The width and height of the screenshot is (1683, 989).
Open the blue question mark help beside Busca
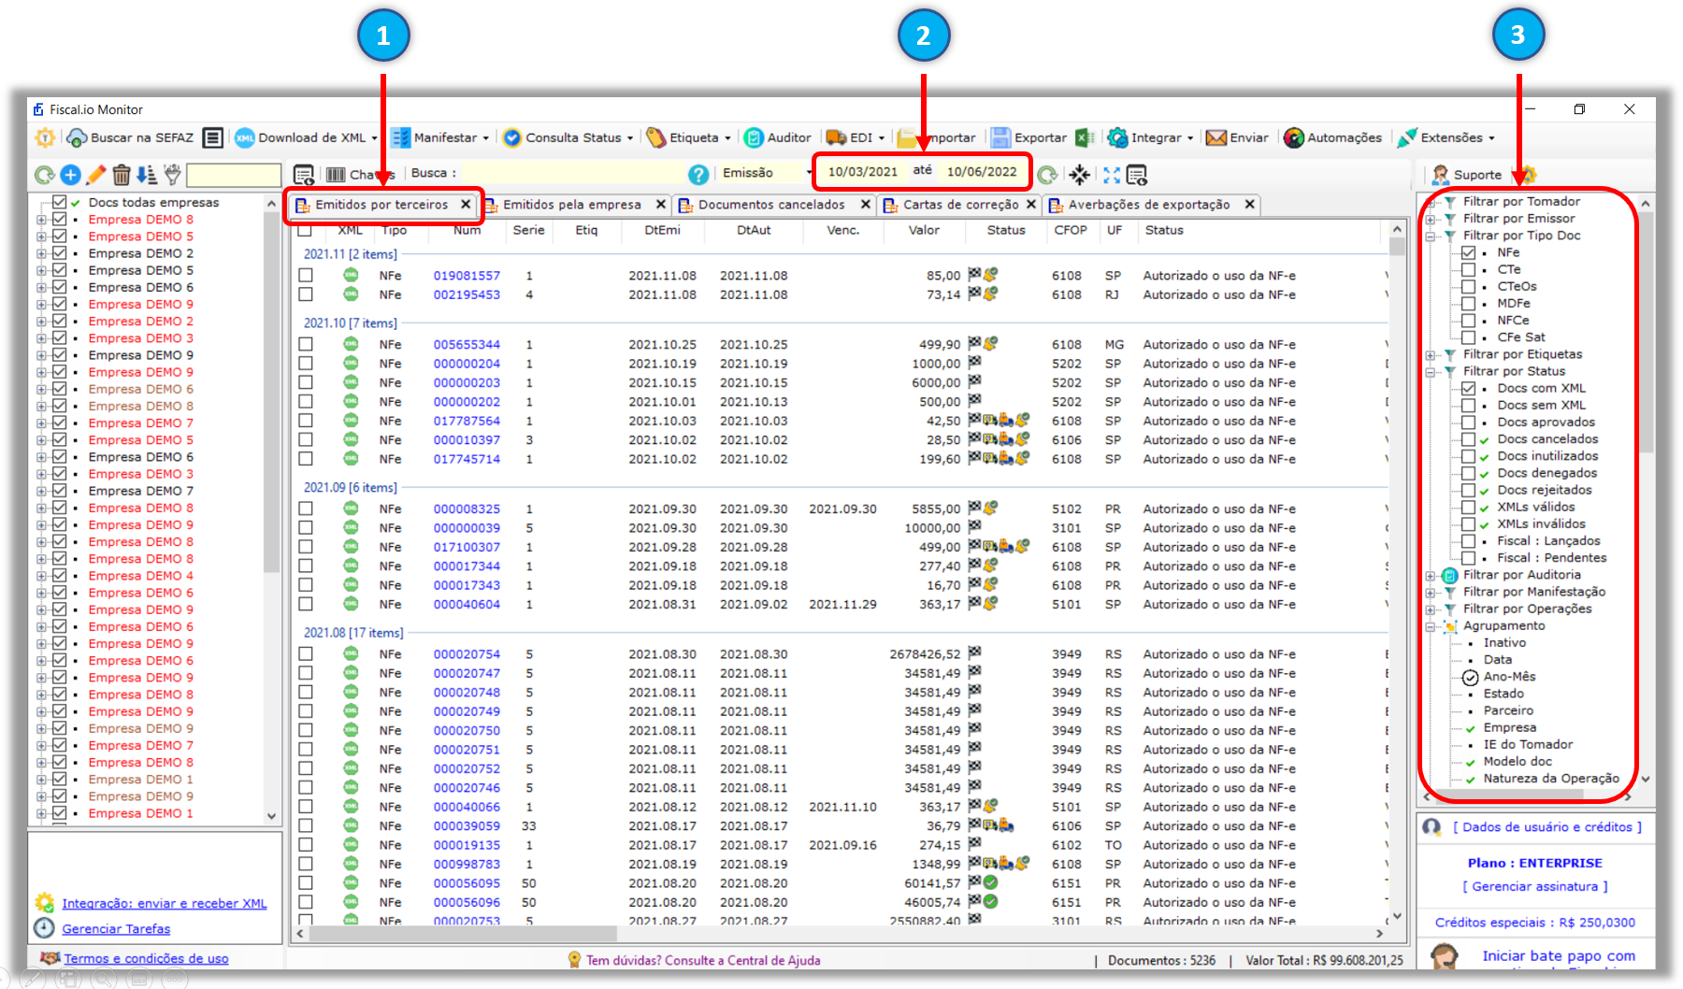(698, 175)
